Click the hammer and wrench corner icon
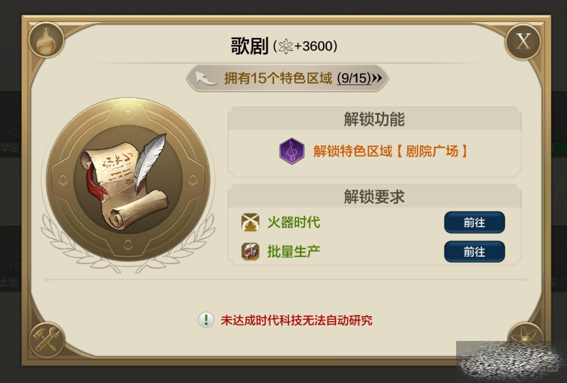567x383 pixels. 47,340
